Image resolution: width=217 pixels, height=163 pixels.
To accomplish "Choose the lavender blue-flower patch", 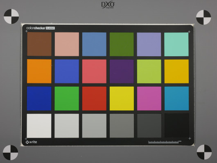I will click(x=149, y=44).
